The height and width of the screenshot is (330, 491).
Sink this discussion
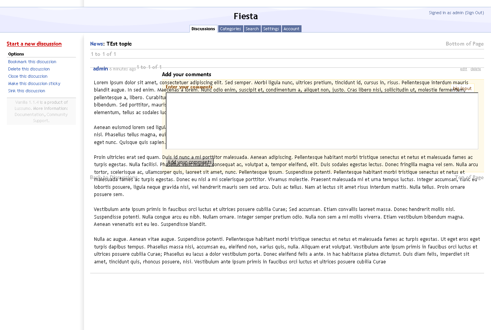(x=26, y=91)
